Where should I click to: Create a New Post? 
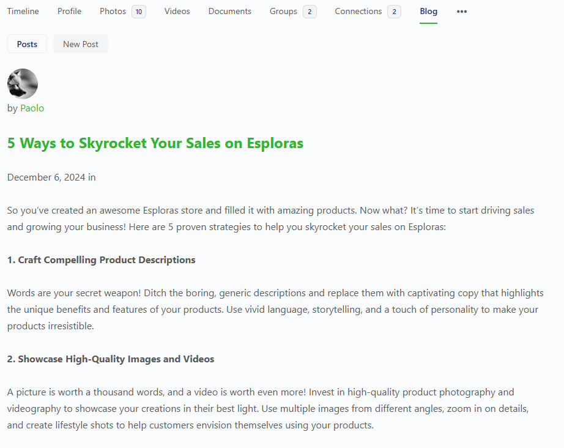point(81,44)
